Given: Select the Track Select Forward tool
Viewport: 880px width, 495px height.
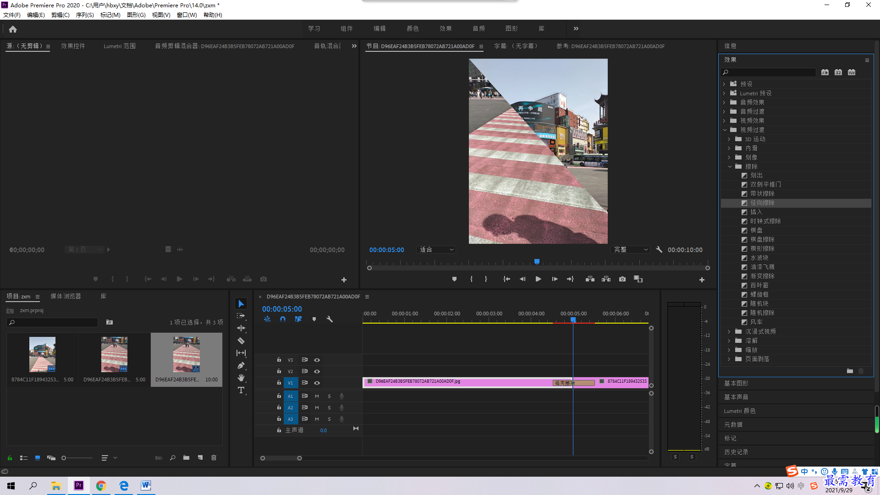Looking at the screenshot, I should point(241,316).
